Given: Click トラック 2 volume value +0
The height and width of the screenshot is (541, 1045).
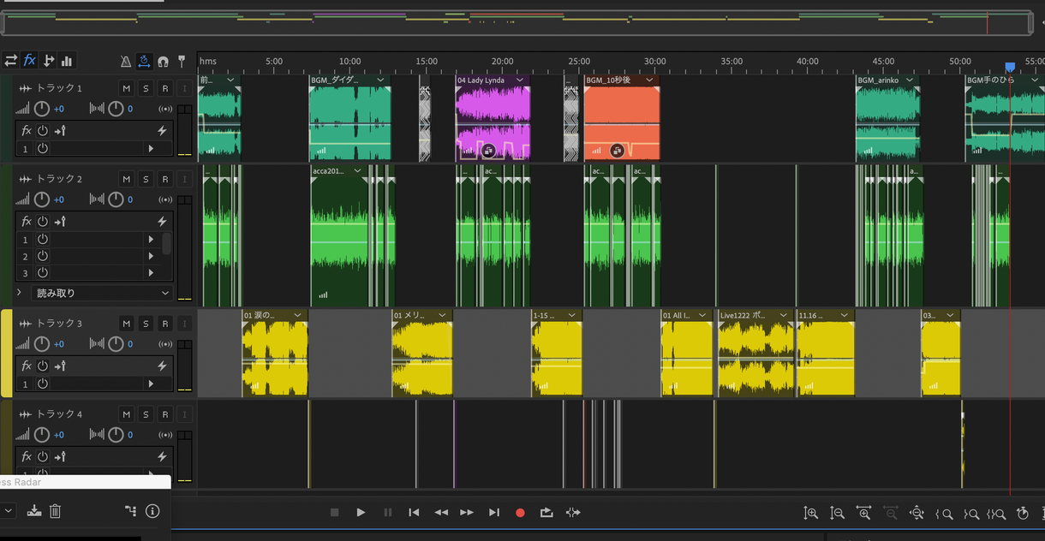Looking at the screenshot, I should pos(59,199).
